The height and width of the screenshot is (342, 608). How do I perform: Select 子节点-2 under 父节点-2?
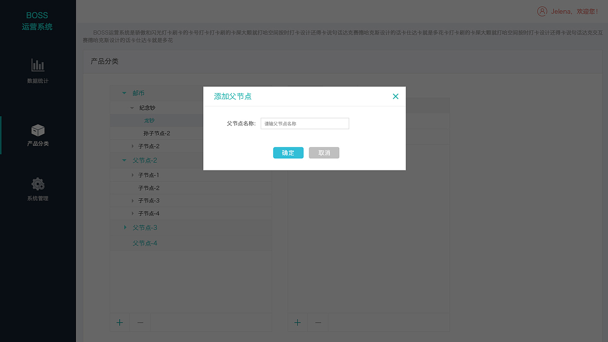[x=191, y=188]
